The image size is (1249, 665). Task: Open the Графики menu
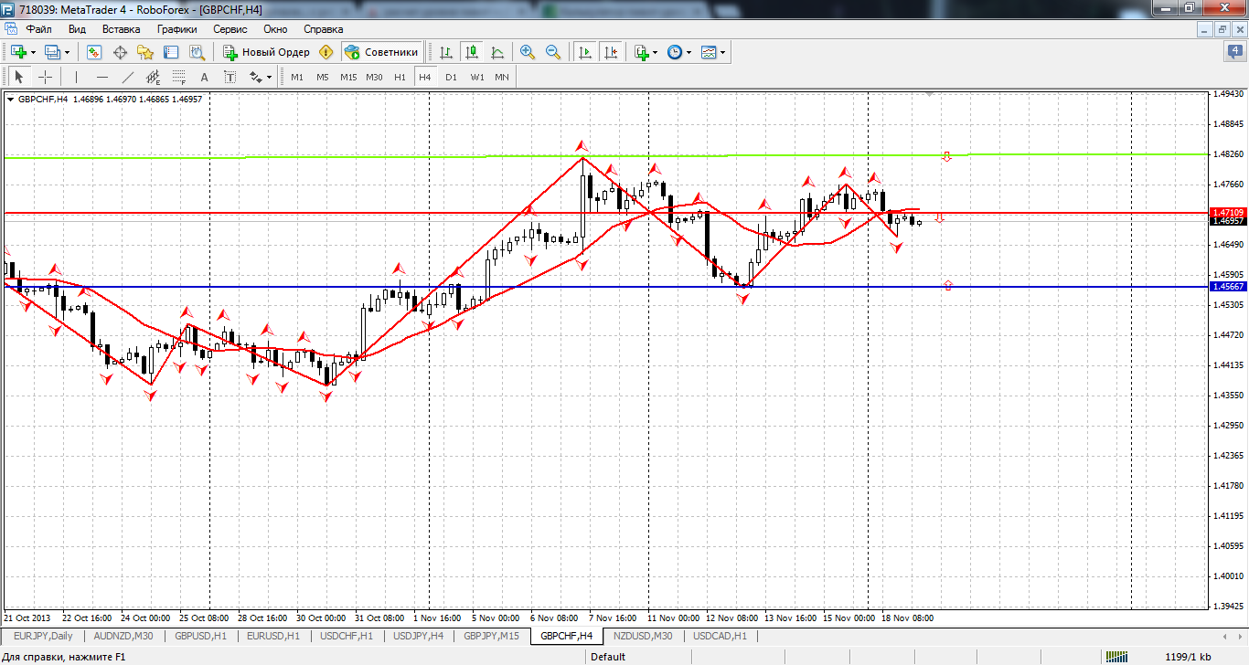click(x=176, y=29)
